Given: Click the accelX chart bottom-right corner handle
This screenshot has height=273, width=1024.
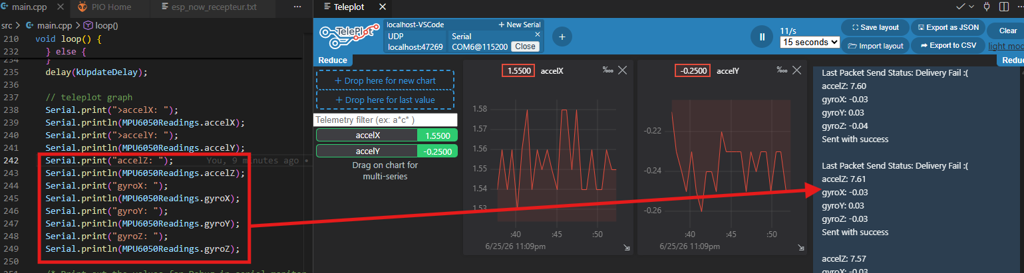Looking at the screenshot, I should click(x=627, y=247).
